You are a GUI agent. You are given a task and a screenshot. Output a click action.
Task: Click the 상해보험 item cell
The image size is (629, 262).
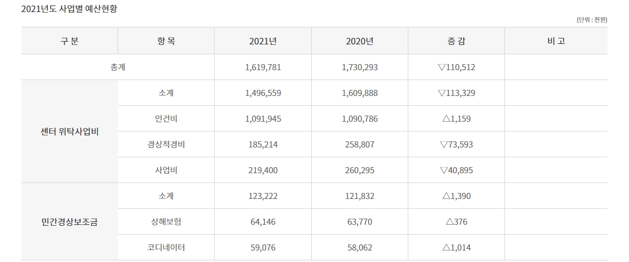pos(166,222)
